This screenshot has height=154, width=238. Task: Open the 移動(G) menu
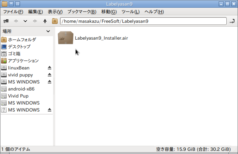pos(109,12)
